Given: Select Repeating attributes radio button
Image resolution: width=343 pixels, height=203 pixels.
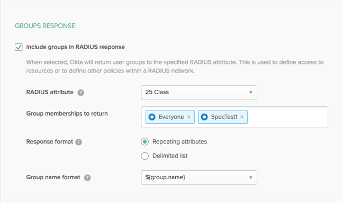Looking at the screenshot, I should [x=145, y=142].
